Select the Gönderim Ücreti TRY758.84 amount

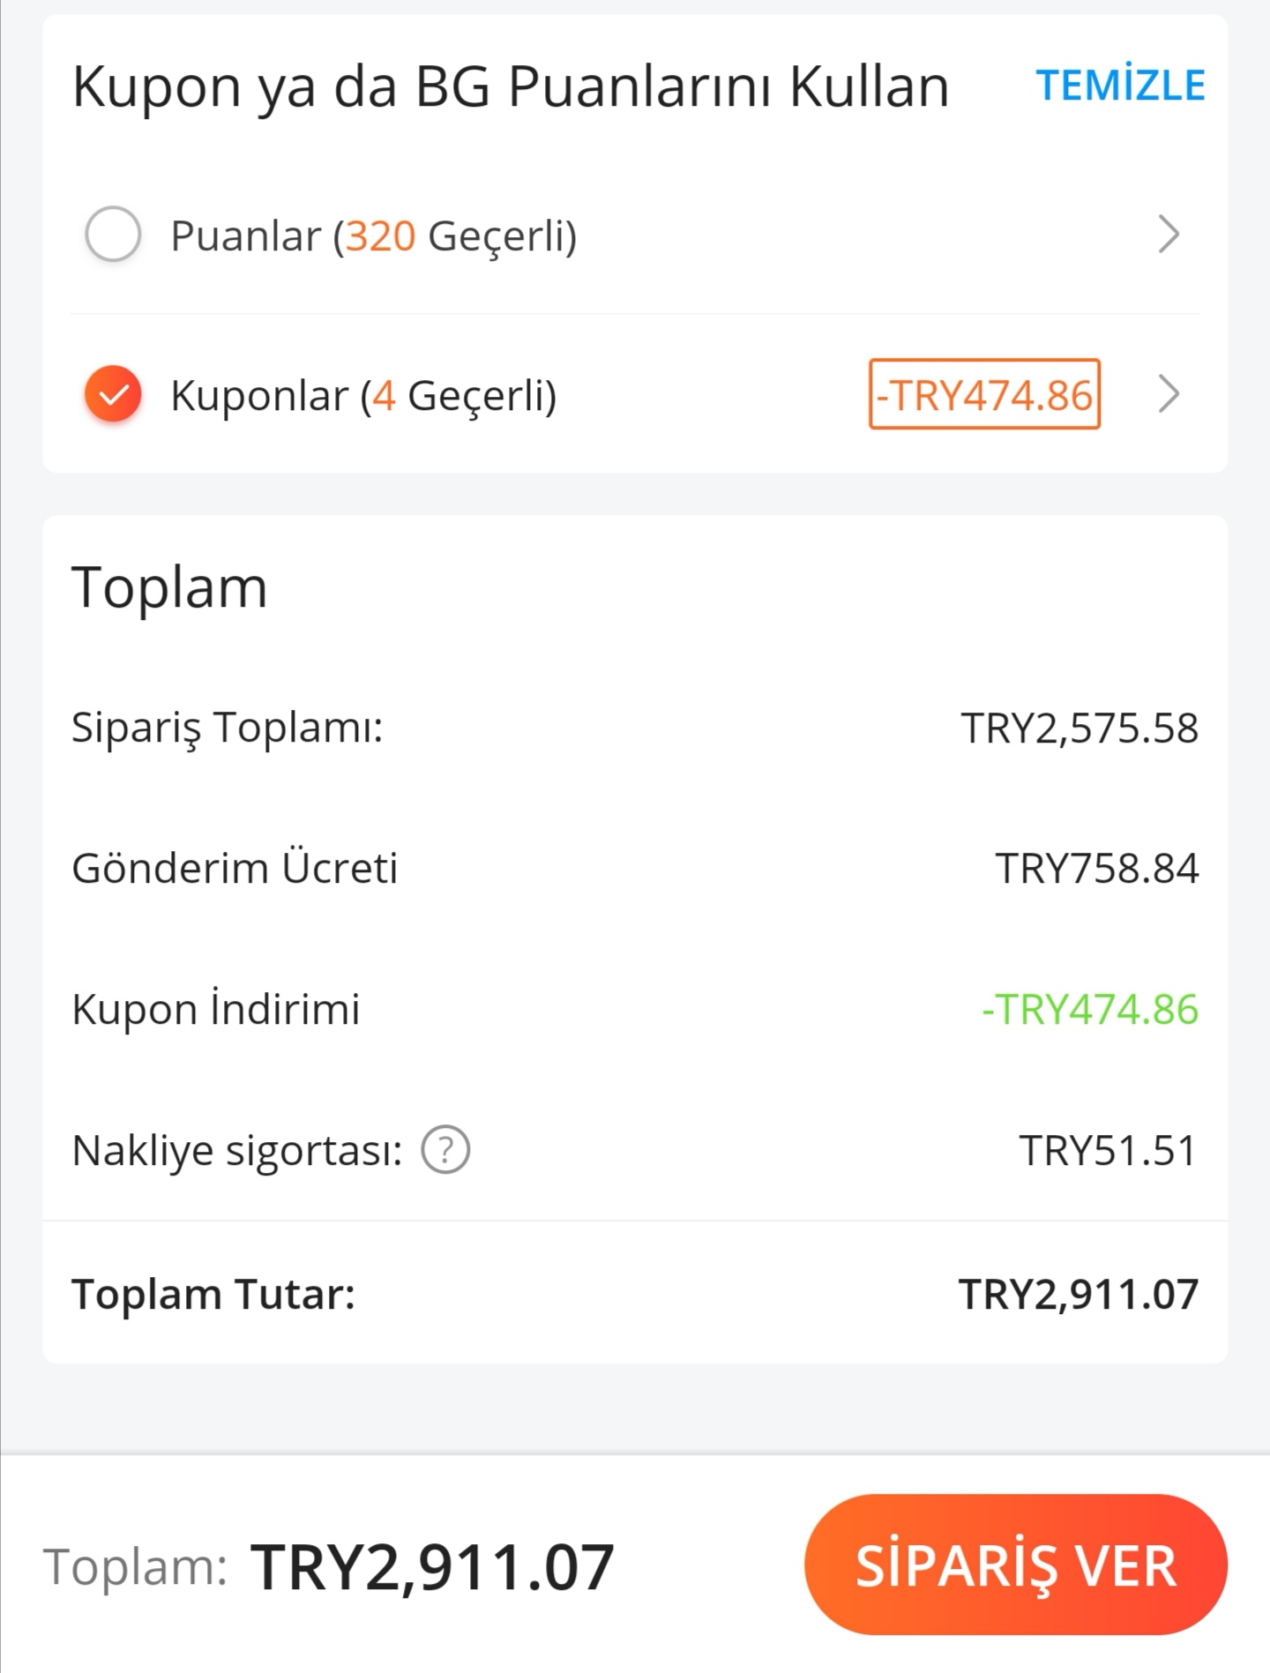pyautogui.click(x=1097, y=869)
